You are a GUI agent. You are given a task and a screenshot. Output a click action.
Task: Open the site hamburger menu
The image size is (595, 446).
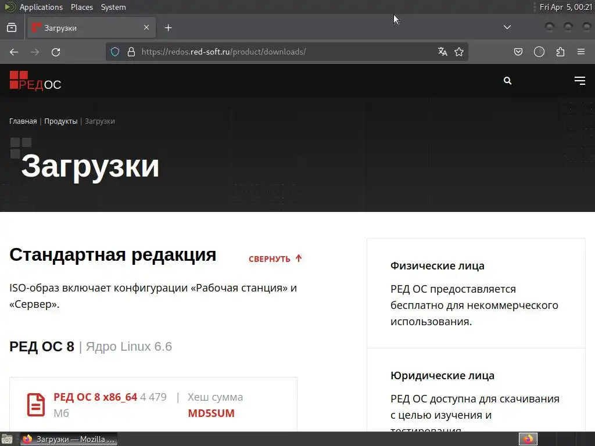[580, 80]
